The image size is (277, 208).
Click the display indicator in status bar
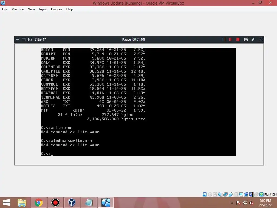[x=241, y=194]
